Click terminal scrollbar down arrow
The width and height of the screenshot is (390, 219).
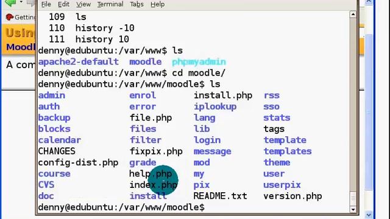353,209
